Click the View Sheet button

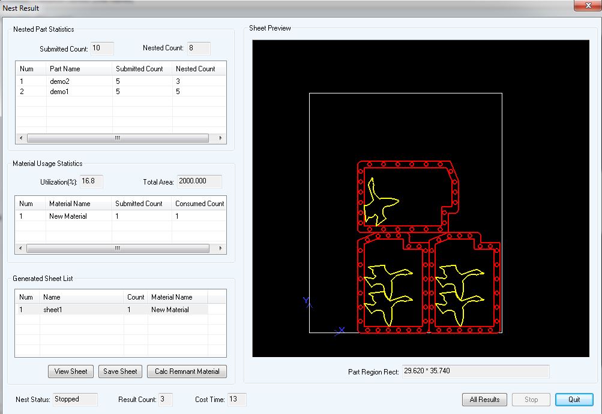[x=71, y=371]
